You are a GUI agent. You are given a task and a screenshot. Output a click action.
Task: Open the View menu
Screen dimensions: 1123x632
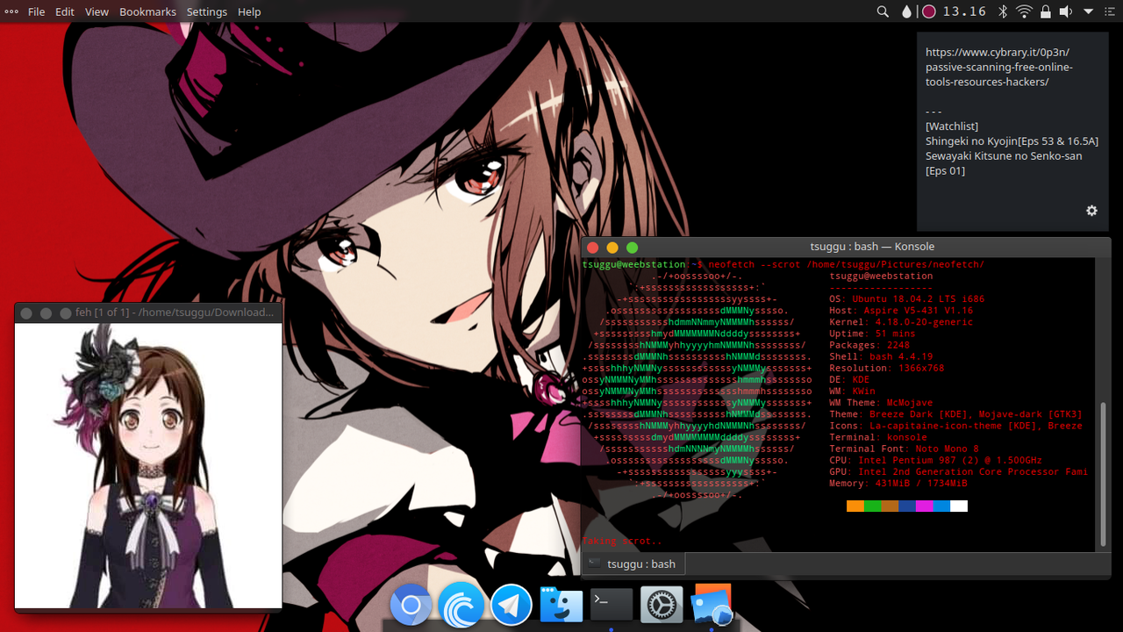click(97, 11)
